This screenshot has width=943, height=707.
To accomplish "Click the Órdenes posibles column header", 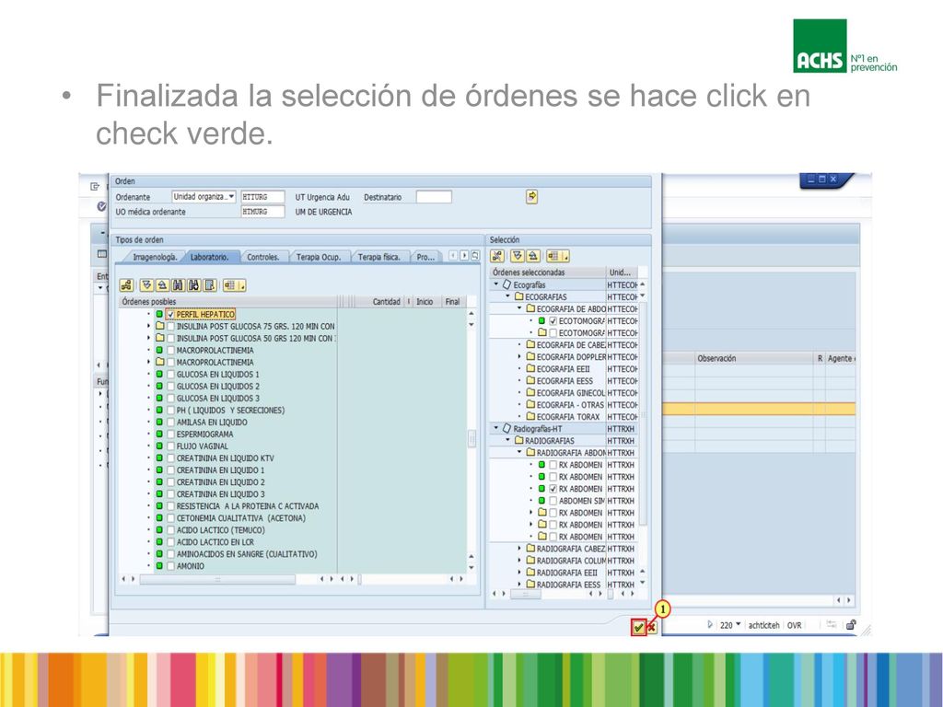I will click(x=228, y=302).
